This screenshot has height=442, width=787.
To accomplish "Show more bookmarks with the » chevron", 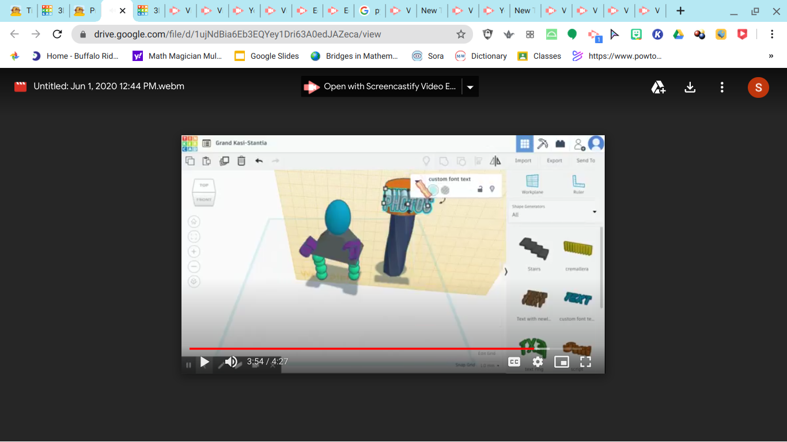I will tap(771, 56).
